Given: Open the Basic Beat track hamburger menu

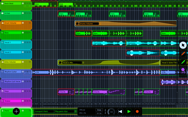Looking at the screenshot, I should click(30, 3).
